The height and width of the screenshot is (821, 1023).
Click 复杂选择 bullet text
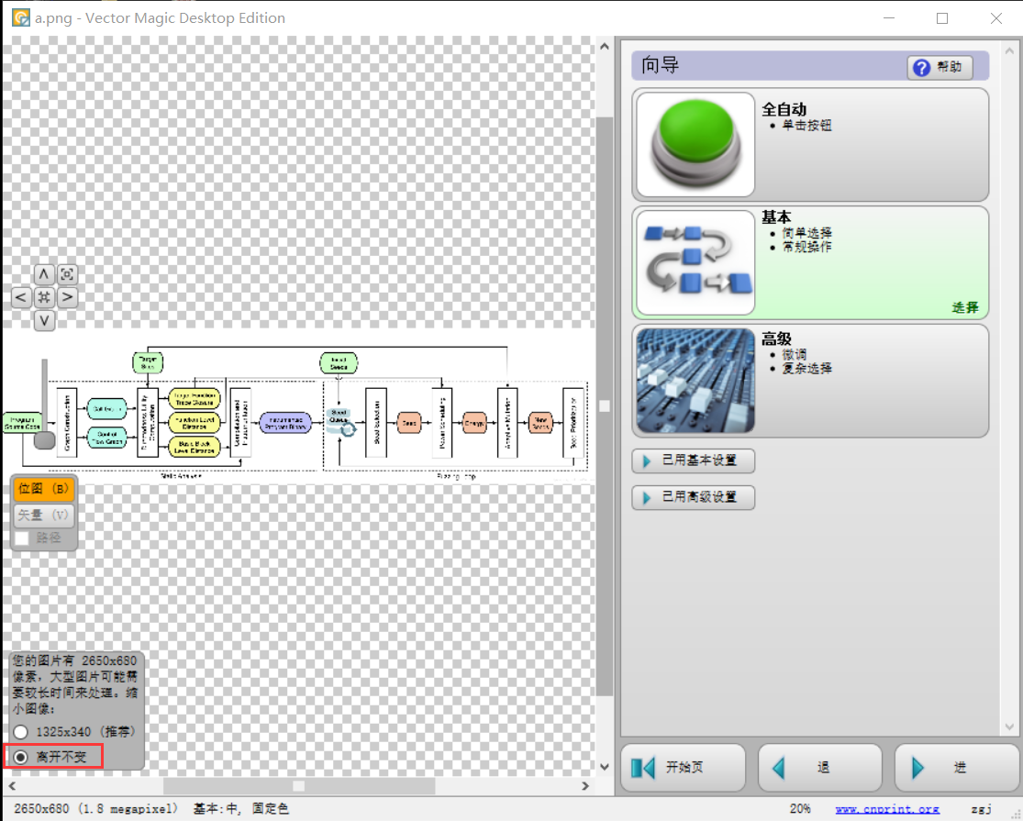tap(807, 369)
